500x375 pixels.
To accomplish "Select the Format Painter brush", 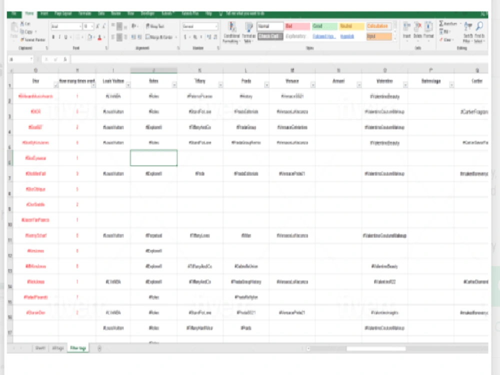I will [22, 39].
